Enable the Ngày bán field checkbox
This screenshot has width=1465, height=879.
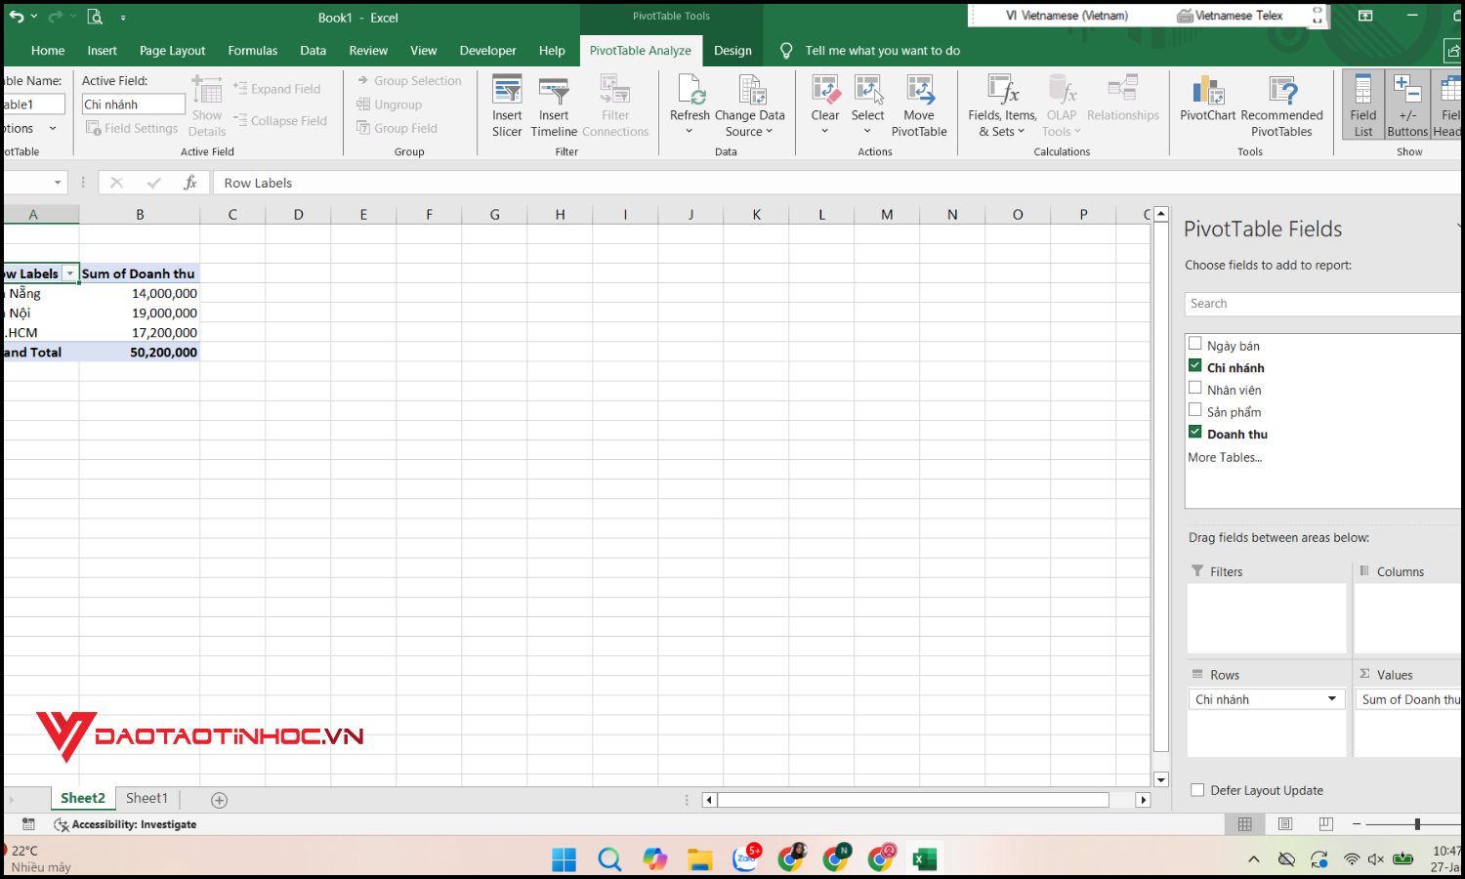(1195, 343)
